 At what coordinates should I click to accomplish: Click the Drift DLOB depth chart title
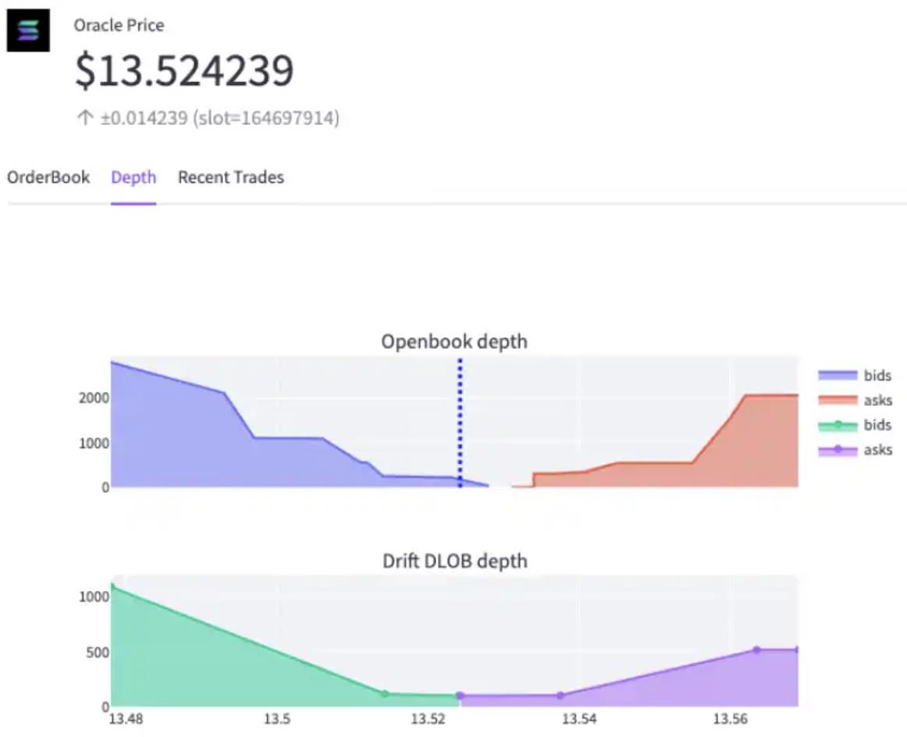click(x=454, y=561)
